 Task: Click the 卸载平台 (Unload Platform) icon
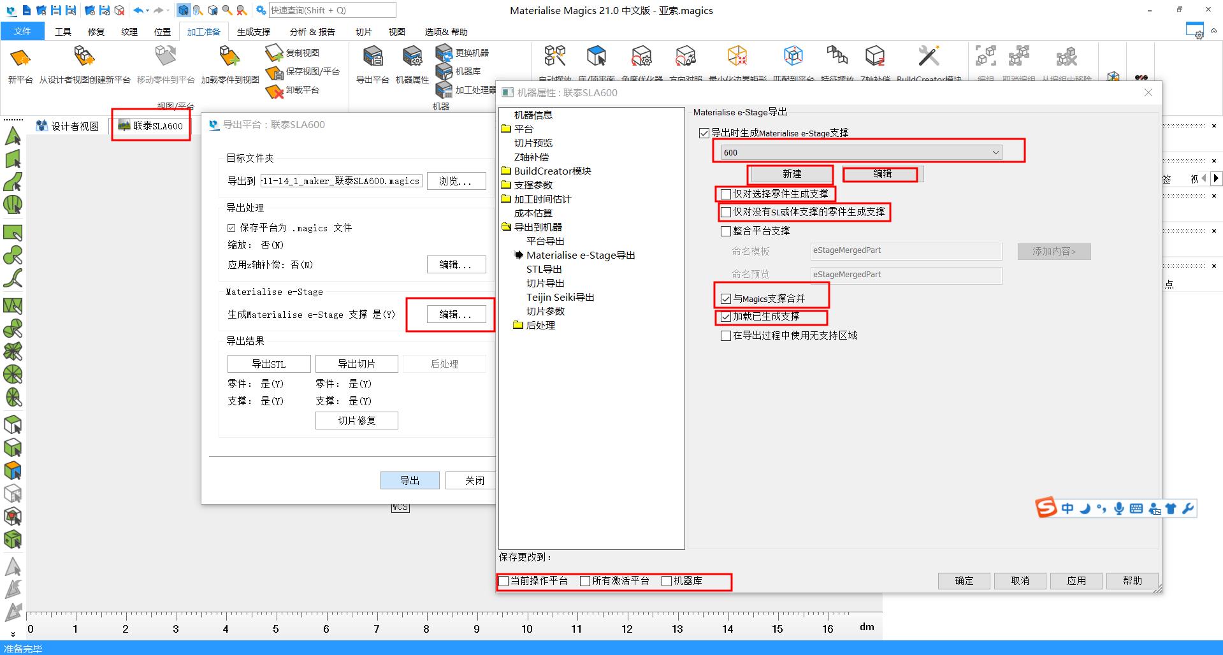(274, 90)
